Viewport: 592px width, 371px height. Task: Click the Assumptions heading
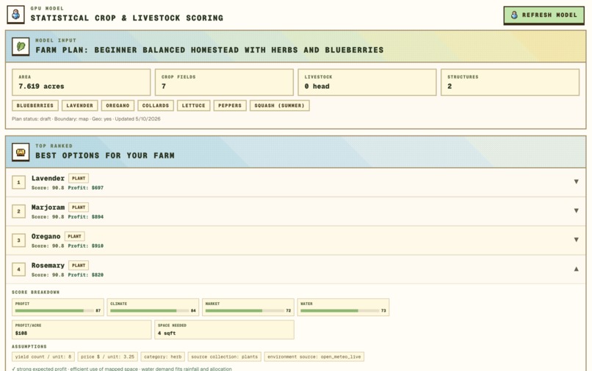[29, 347]
